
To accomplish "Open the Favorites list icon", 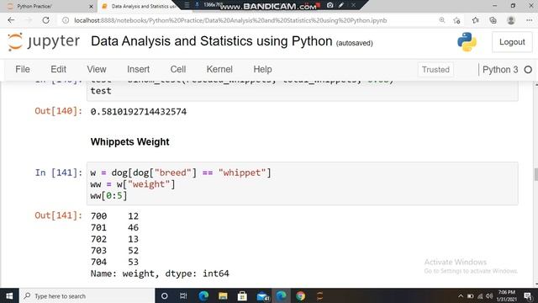I will [475, 20].
